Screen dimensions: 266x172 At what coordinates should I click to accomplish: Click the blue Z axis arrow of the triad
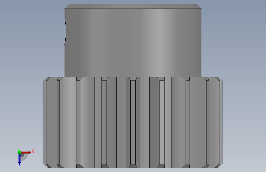pyautogui.click(x=19, y=159)
